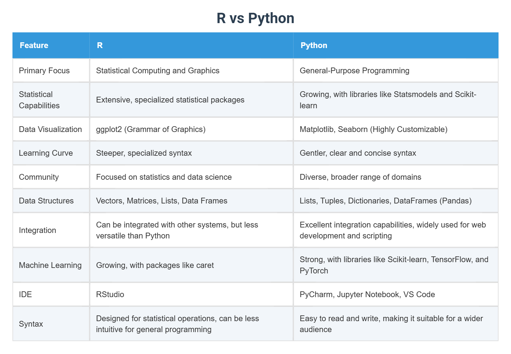Click the "General-Purpose Programming" cell
The image size is (511, 354).
tap(396, 71)
